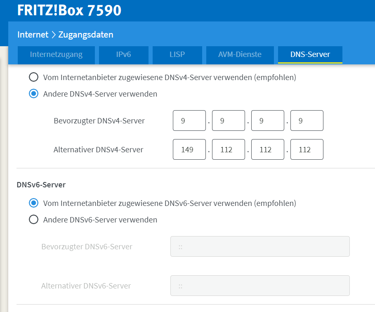Click fourth octet of Bevorzugter DNSv4-Server
The height and width of the screenshot is (312, 375).
[307, 121]
